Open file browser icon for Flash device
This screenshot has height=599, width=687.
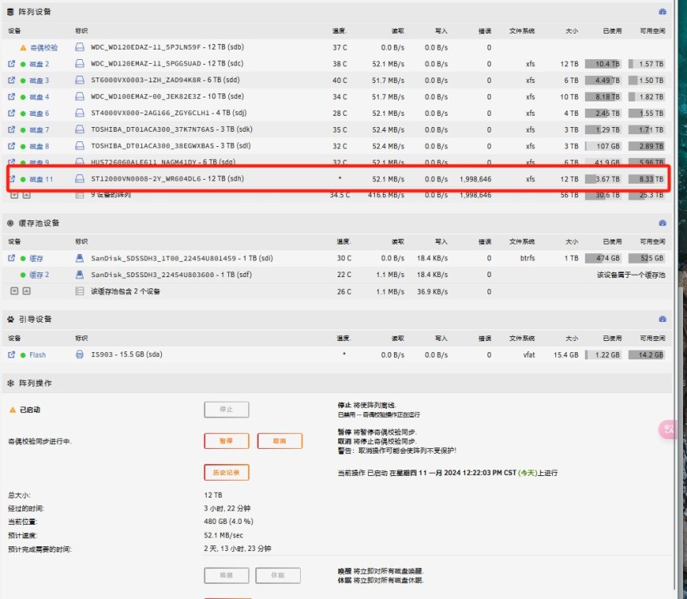(x=11, y=355)
